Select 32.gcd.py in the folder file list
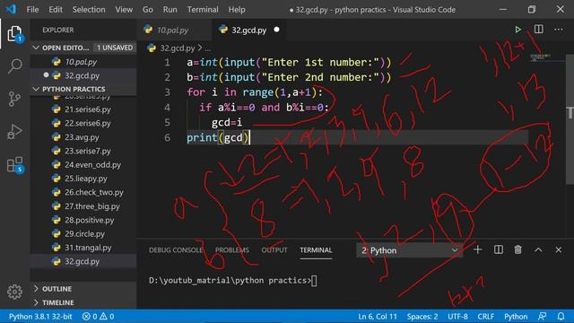574x323 pixels. 83,261
